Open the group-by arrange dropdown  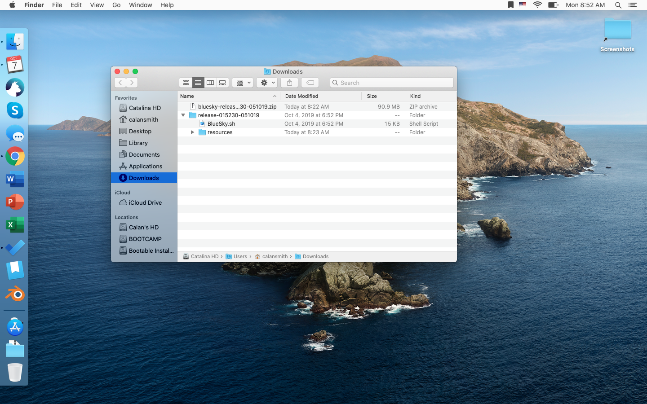point(243,83)
